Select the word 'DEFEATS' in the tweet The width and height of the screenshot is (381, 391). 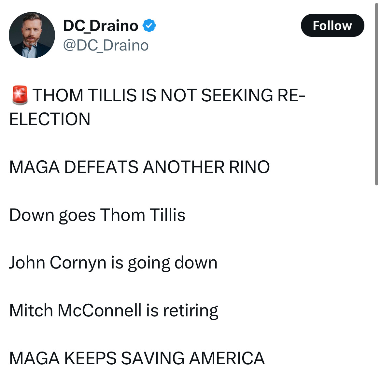[101, 167]
